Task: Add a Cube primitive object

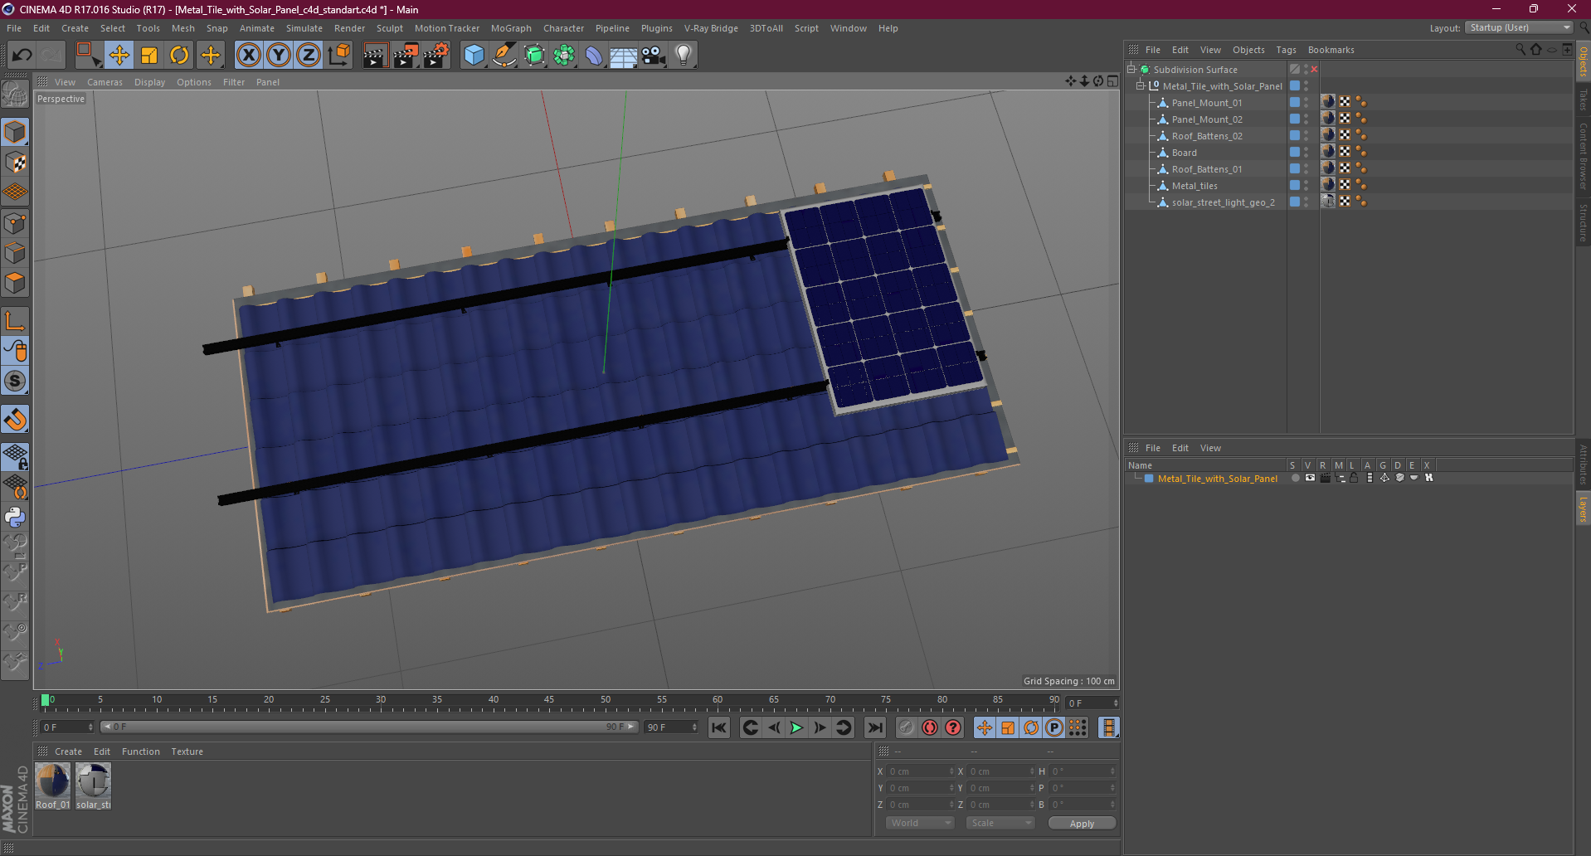Action: point(474,56)
